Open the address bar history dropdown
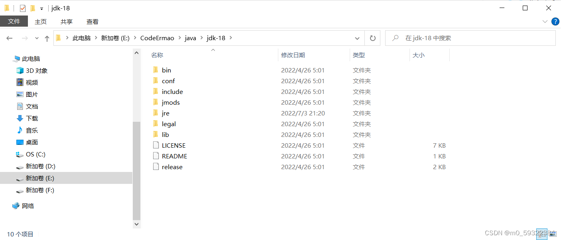Screen dimensions: 561x240 [x=357, y=38]
